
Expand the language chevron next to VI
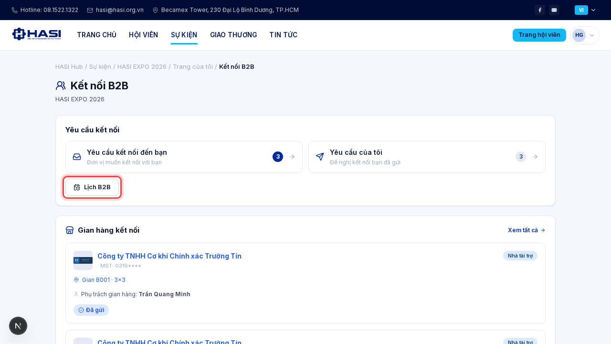coord(593,10)
